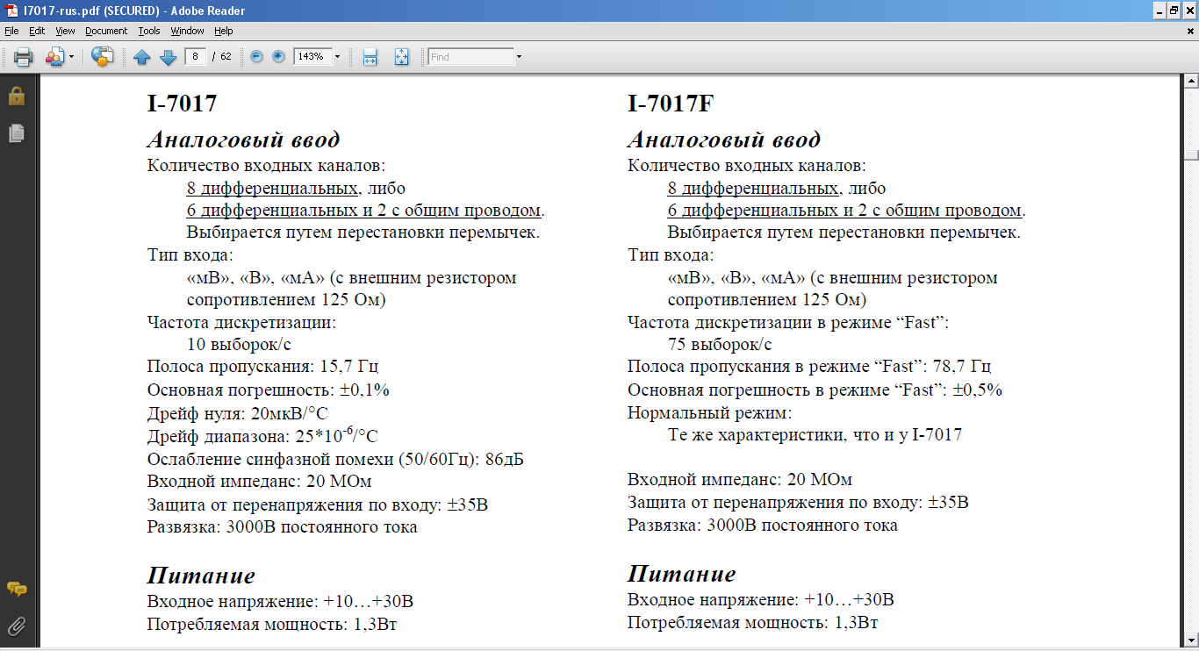Click left "Тип входа:" label

190,255
